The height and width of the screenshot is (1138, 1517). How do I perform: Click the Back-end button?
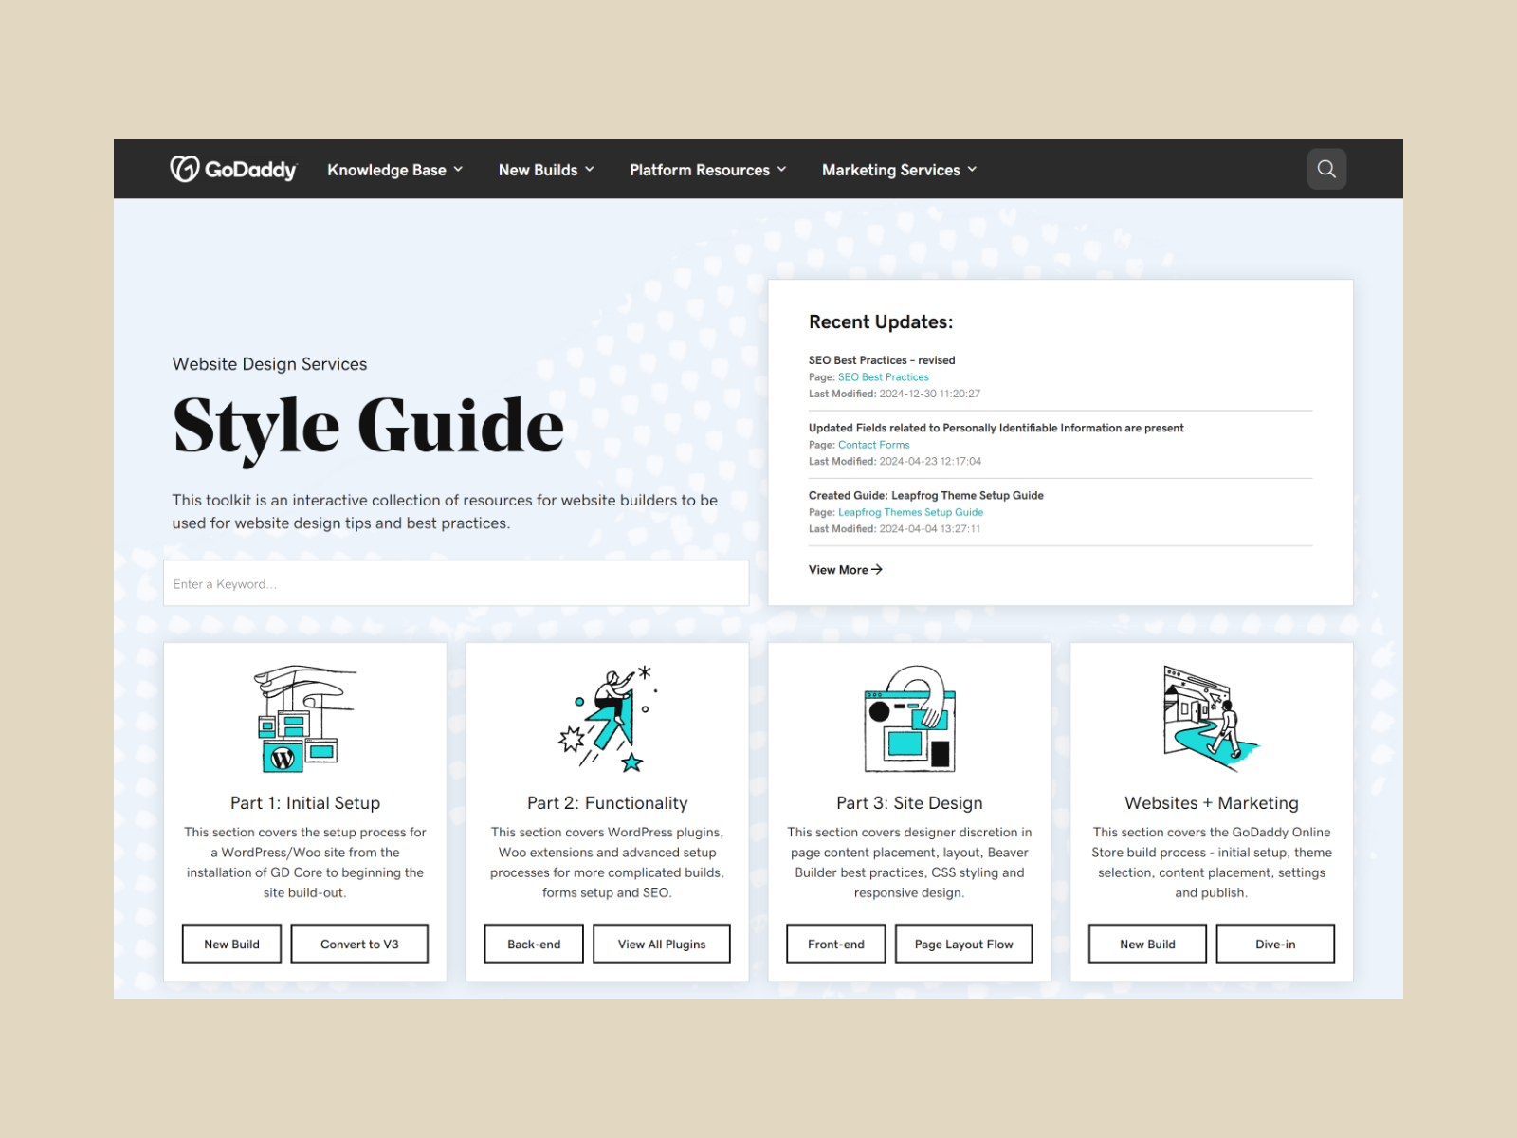(534, 944)
